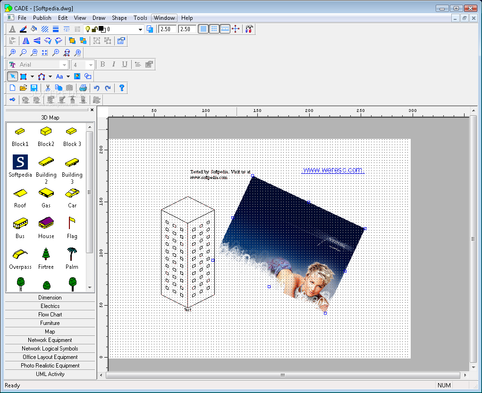This screenshot has height=393, width=482.
Task: Open the Draw menu
Action: pos(99,18)
